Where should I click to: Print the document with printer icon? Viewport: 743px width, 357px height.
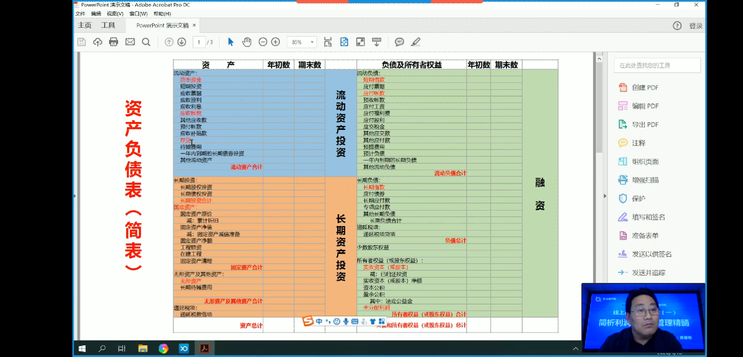(113, 42)
